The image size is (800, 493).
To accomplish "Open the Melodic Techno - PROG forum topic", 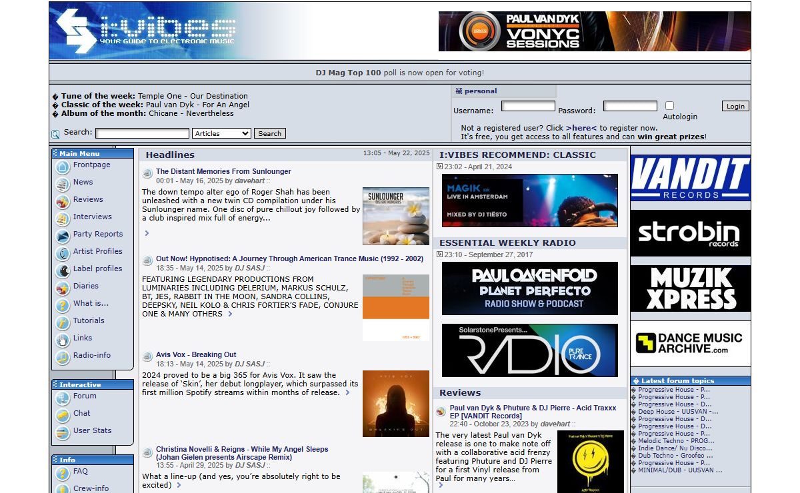I will click(677, 441).
